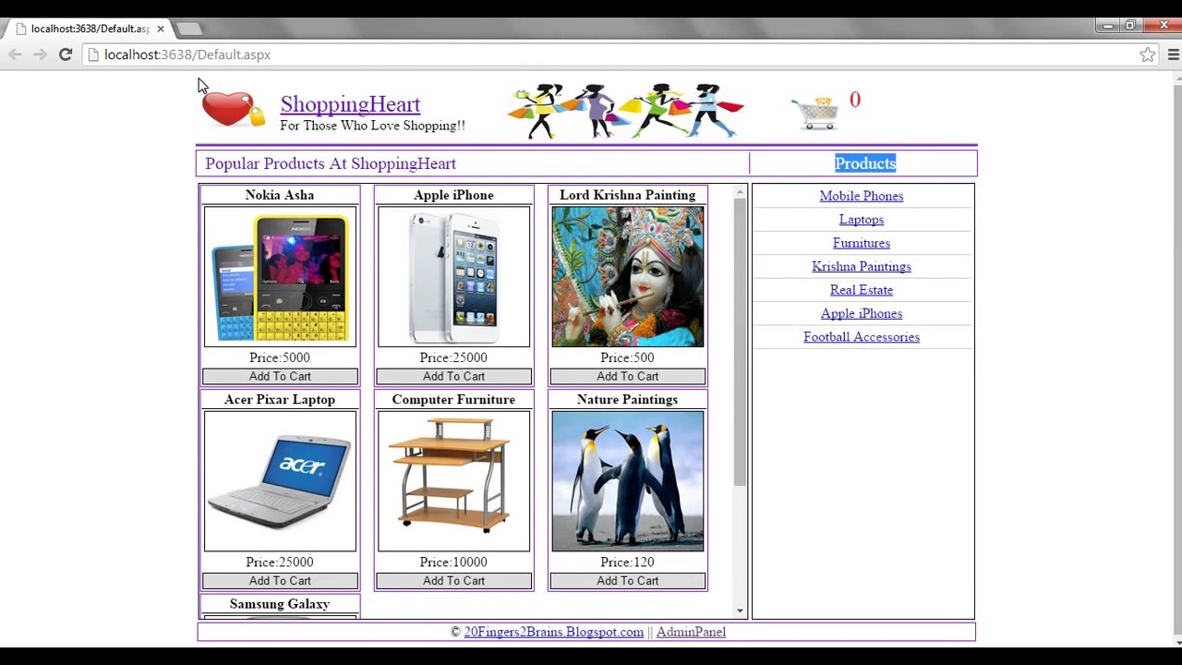1182x665 pixels.
Task: Select the localhost:3638/Default.aspx tab
Action: click(89, 29)
